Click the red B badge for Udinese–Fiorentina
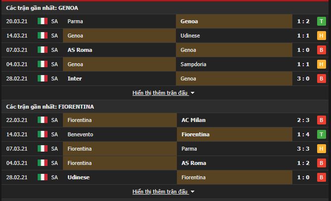 tap(321, 177)
